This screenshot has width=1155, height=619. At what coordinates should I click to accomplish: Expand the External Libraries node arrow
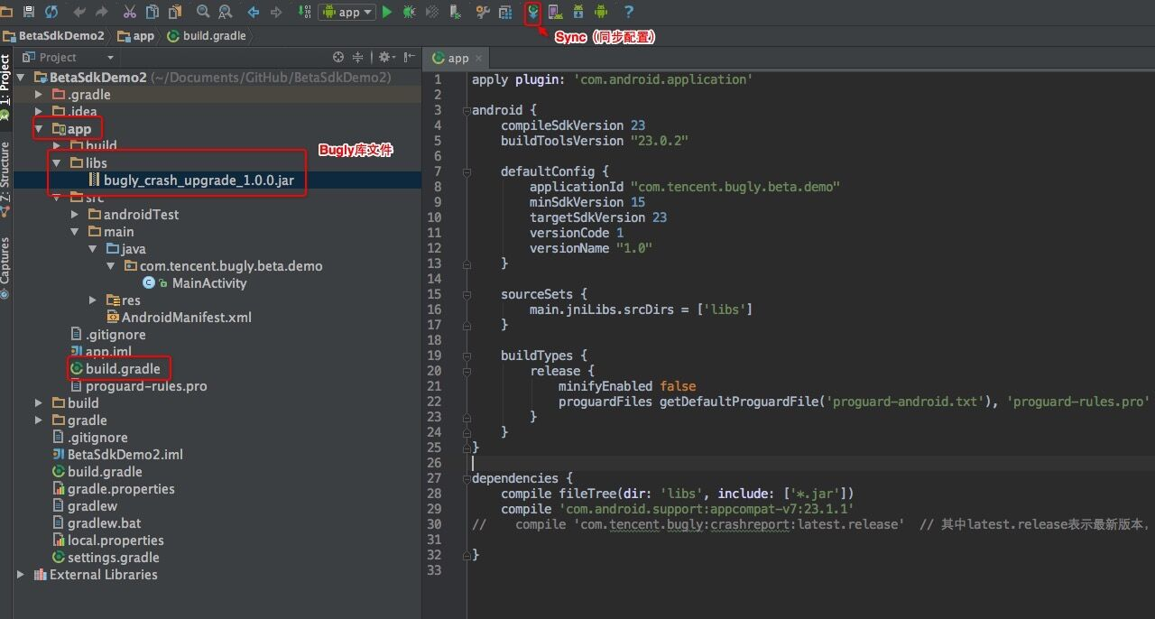22,575
